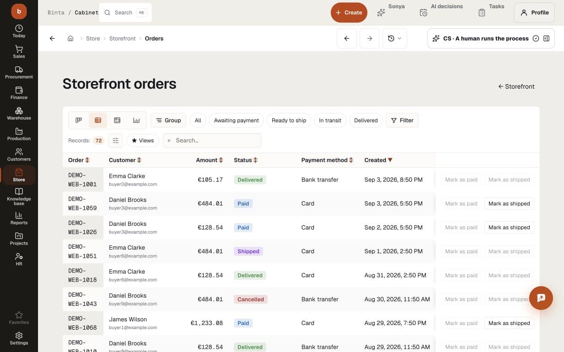Open the Warehouse module

point(19,113)
